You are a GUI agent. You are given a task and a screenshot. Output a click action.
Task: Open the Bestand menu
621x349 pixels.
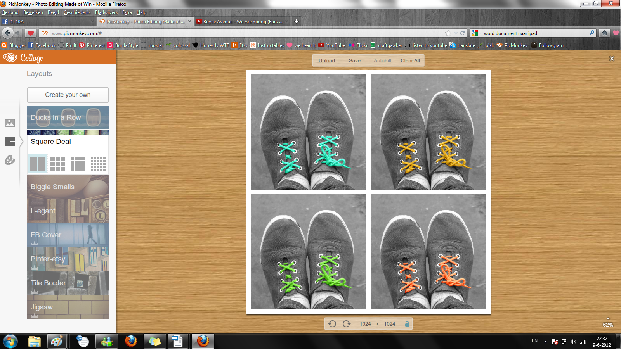pyautogui.click(x=10, y=12)
